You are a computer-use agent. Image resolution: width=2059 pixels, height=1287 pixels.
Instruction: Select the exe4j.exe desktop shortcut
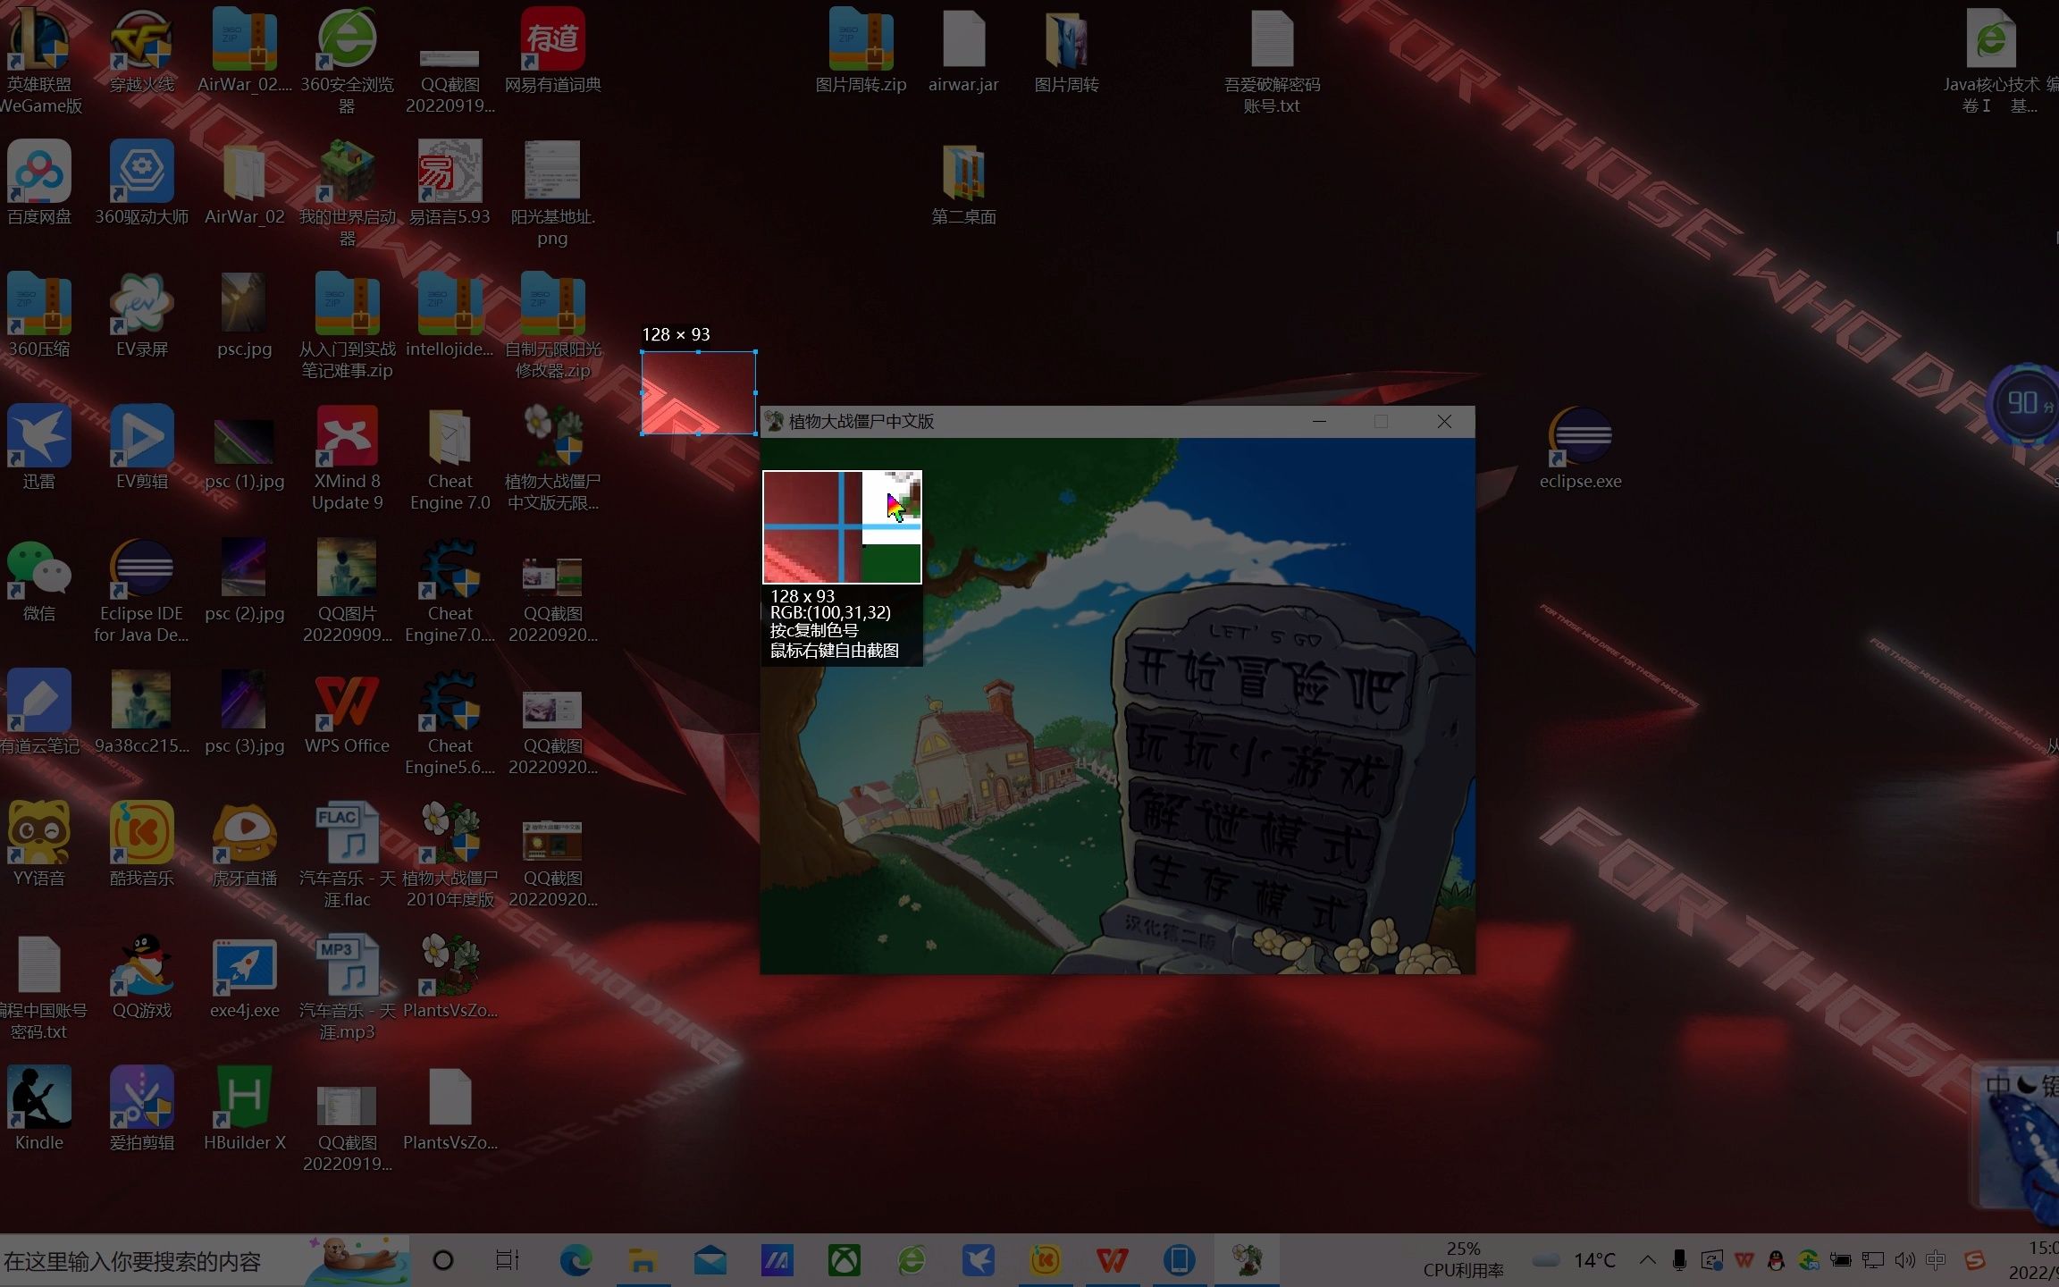pyautogui.click(x=244, y=978)
